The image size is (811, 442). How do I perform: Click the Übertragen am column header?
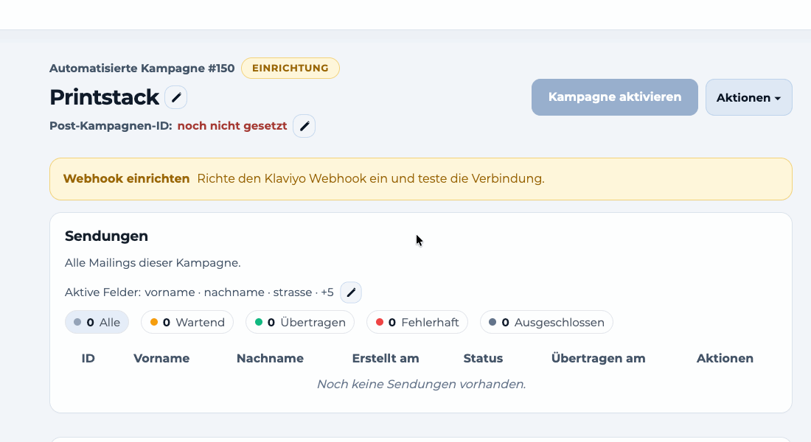pyautogui.click(x=599, y=358)
